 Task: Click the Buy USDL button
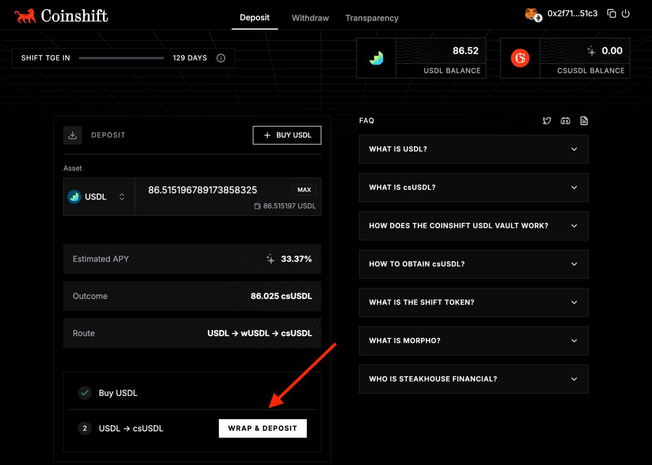click(x=287, y=135)
